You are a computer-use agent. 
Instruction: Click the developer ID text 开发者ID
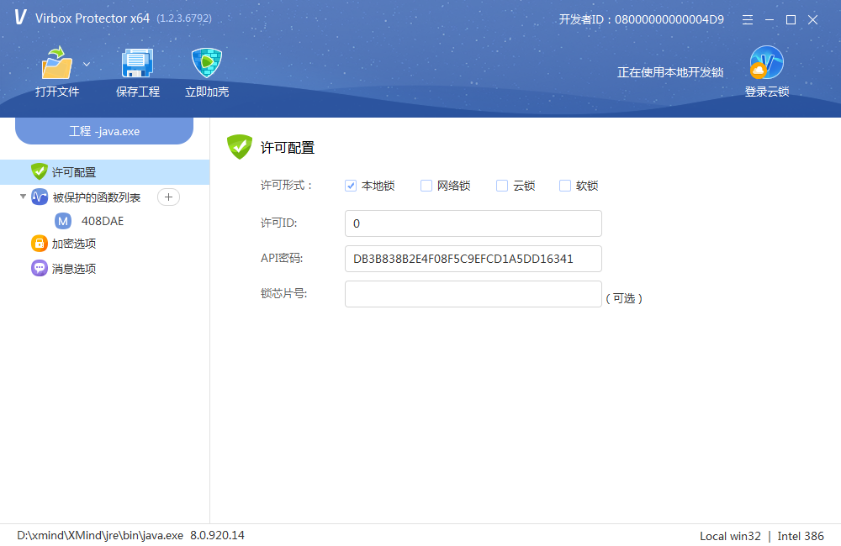point(642,20)
